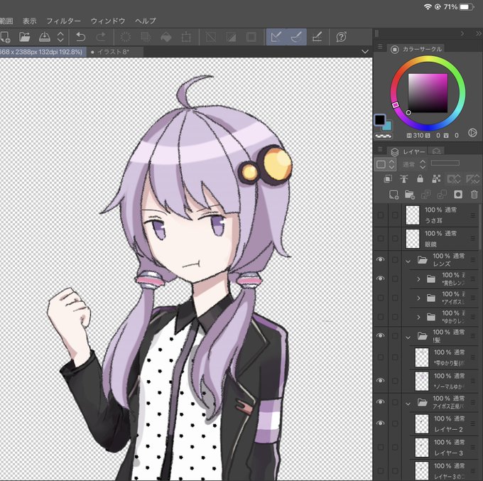Click the Invert selection icon
This screenshot has width=483, height=481.
(x=231, y=37)
